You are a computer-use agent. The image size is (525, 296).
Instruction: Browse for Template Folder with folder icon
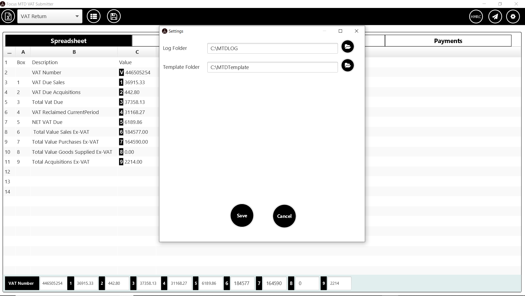click(348, 65)
